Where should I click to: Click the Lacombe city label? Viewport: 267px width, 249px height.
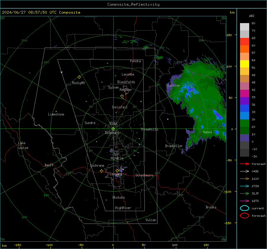128,74
